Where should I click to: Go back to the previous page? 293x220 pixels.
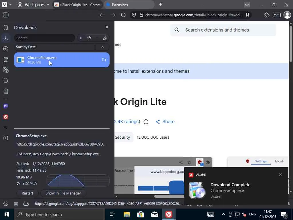(102, 15)
